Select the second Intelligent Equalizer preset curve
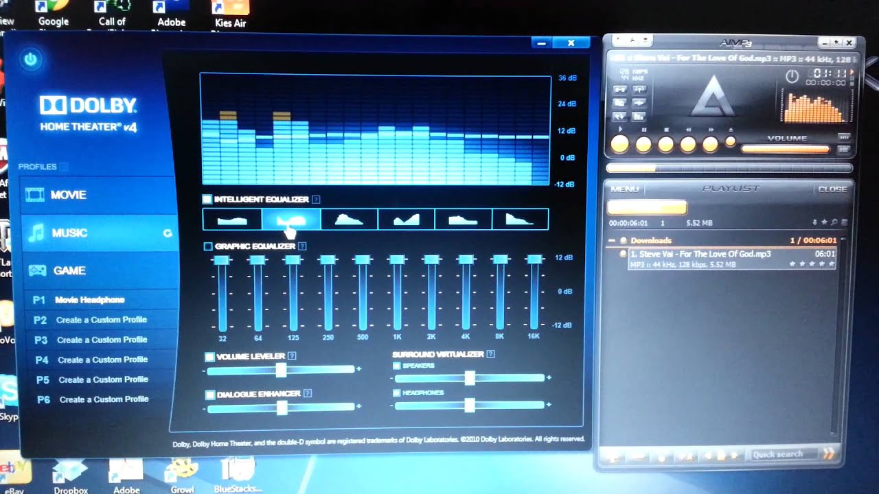 pos(291,220)
